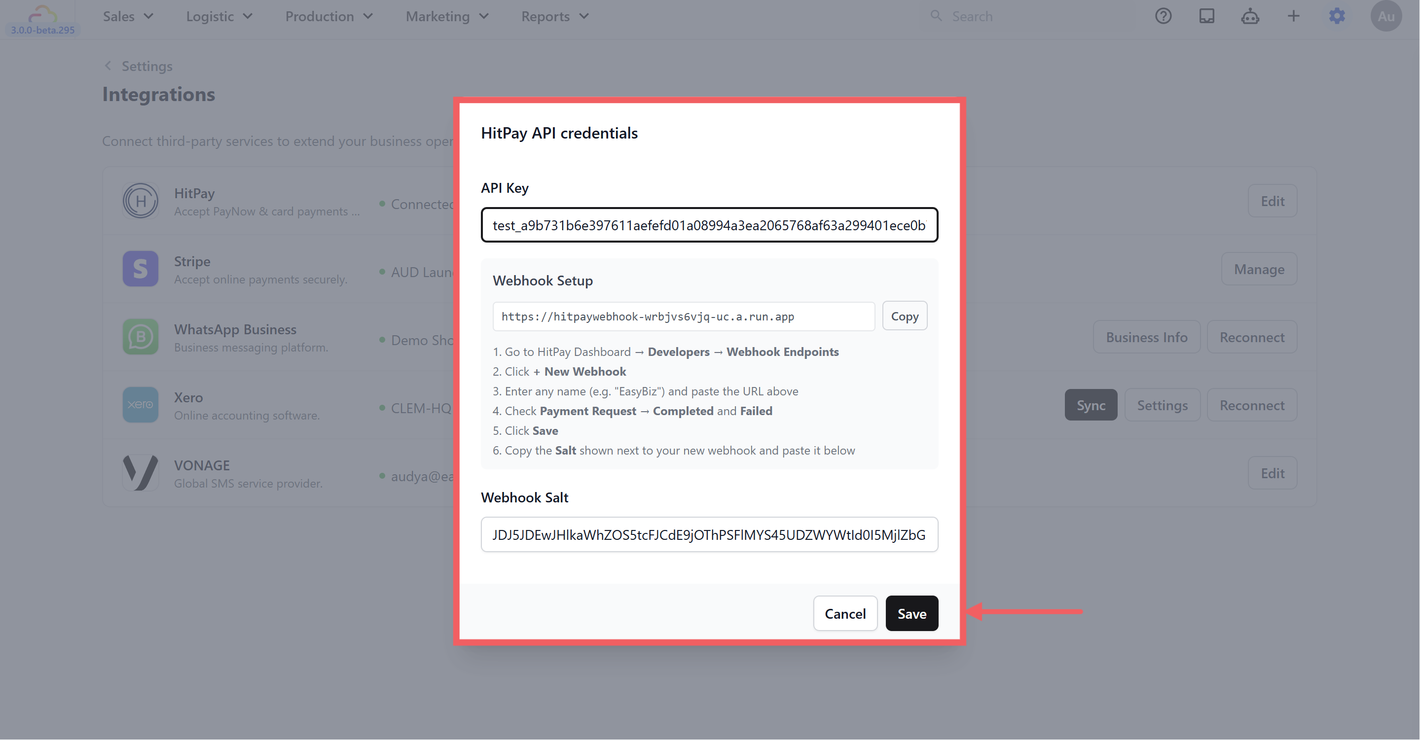Open the Reports menu
This screenshot has height=740, width=1420.
coord(555,17)
